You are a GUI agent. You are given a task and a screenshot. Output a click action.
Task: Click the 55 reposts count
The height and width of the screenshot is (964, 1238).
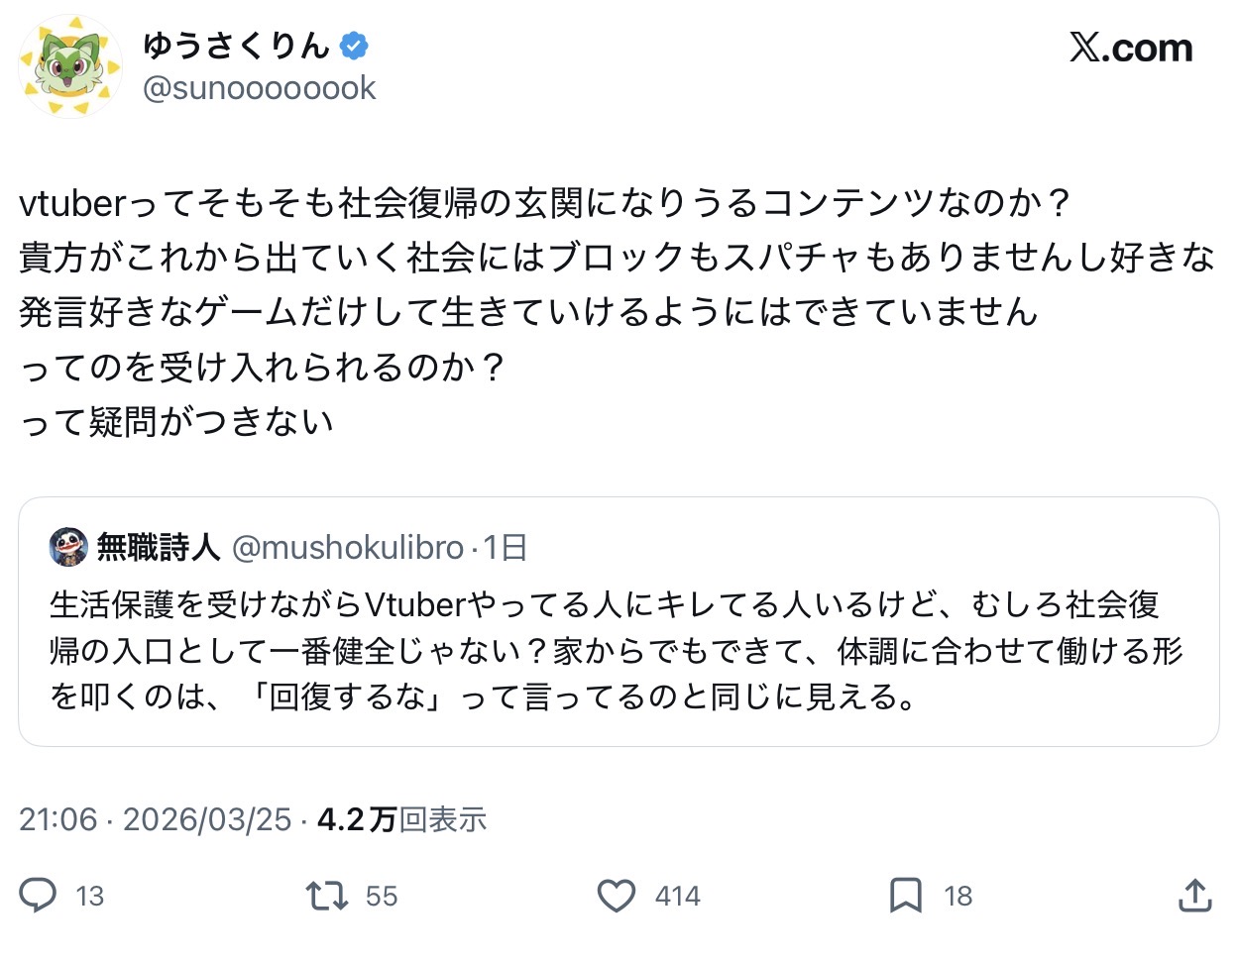click(382, 896)
